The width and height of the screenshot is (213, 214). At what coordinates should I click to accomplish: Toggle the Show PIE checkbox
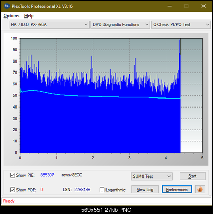(13, 175)
